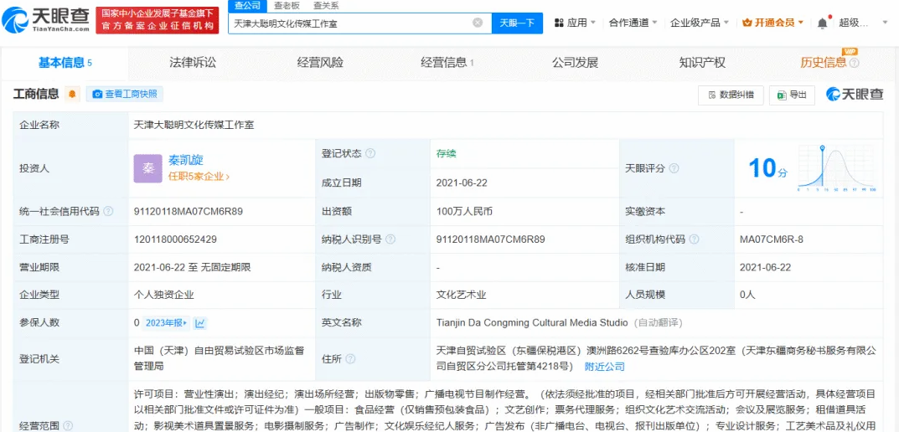Viewport: 899px width, 432px height.
Task: Click the organization code MA07CM6R-8
Action: coord(772,239)
